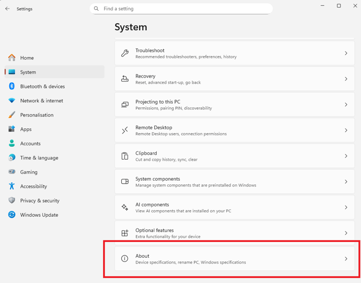Click the System components icon
The height and width of the screenshot is (283, 361).
[125, 182]
